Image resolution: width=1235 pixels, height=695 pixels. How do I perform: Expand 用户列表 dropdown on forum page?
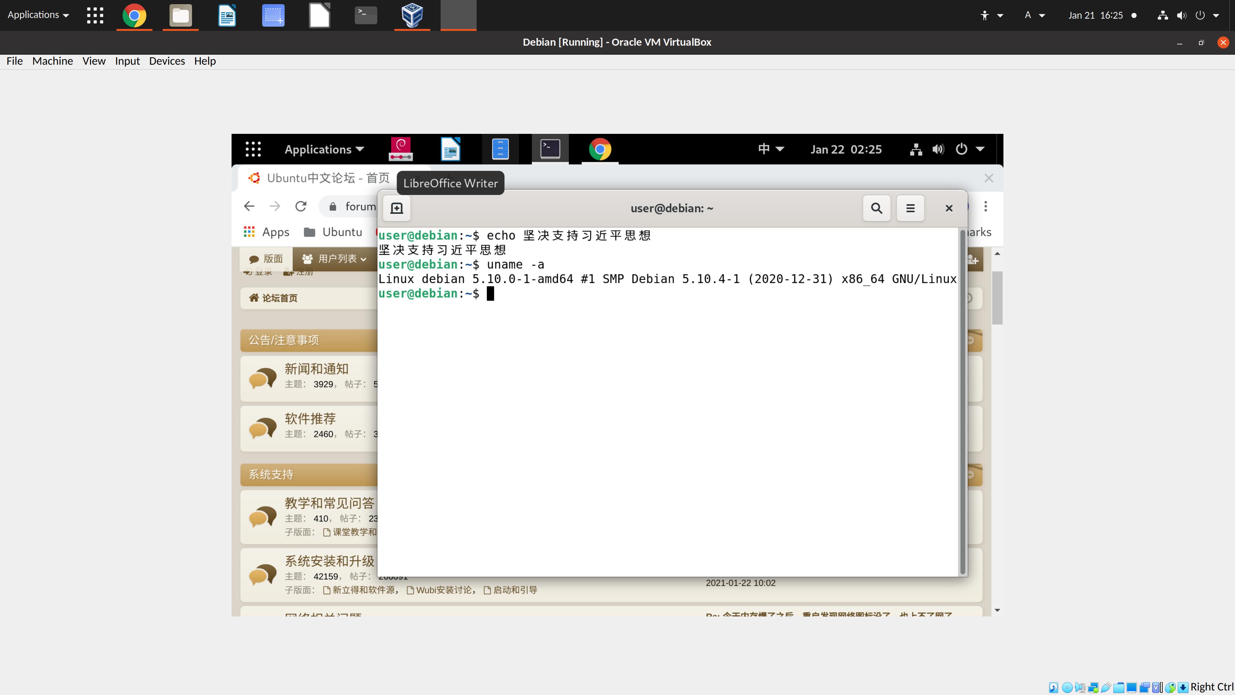(334, 259)
